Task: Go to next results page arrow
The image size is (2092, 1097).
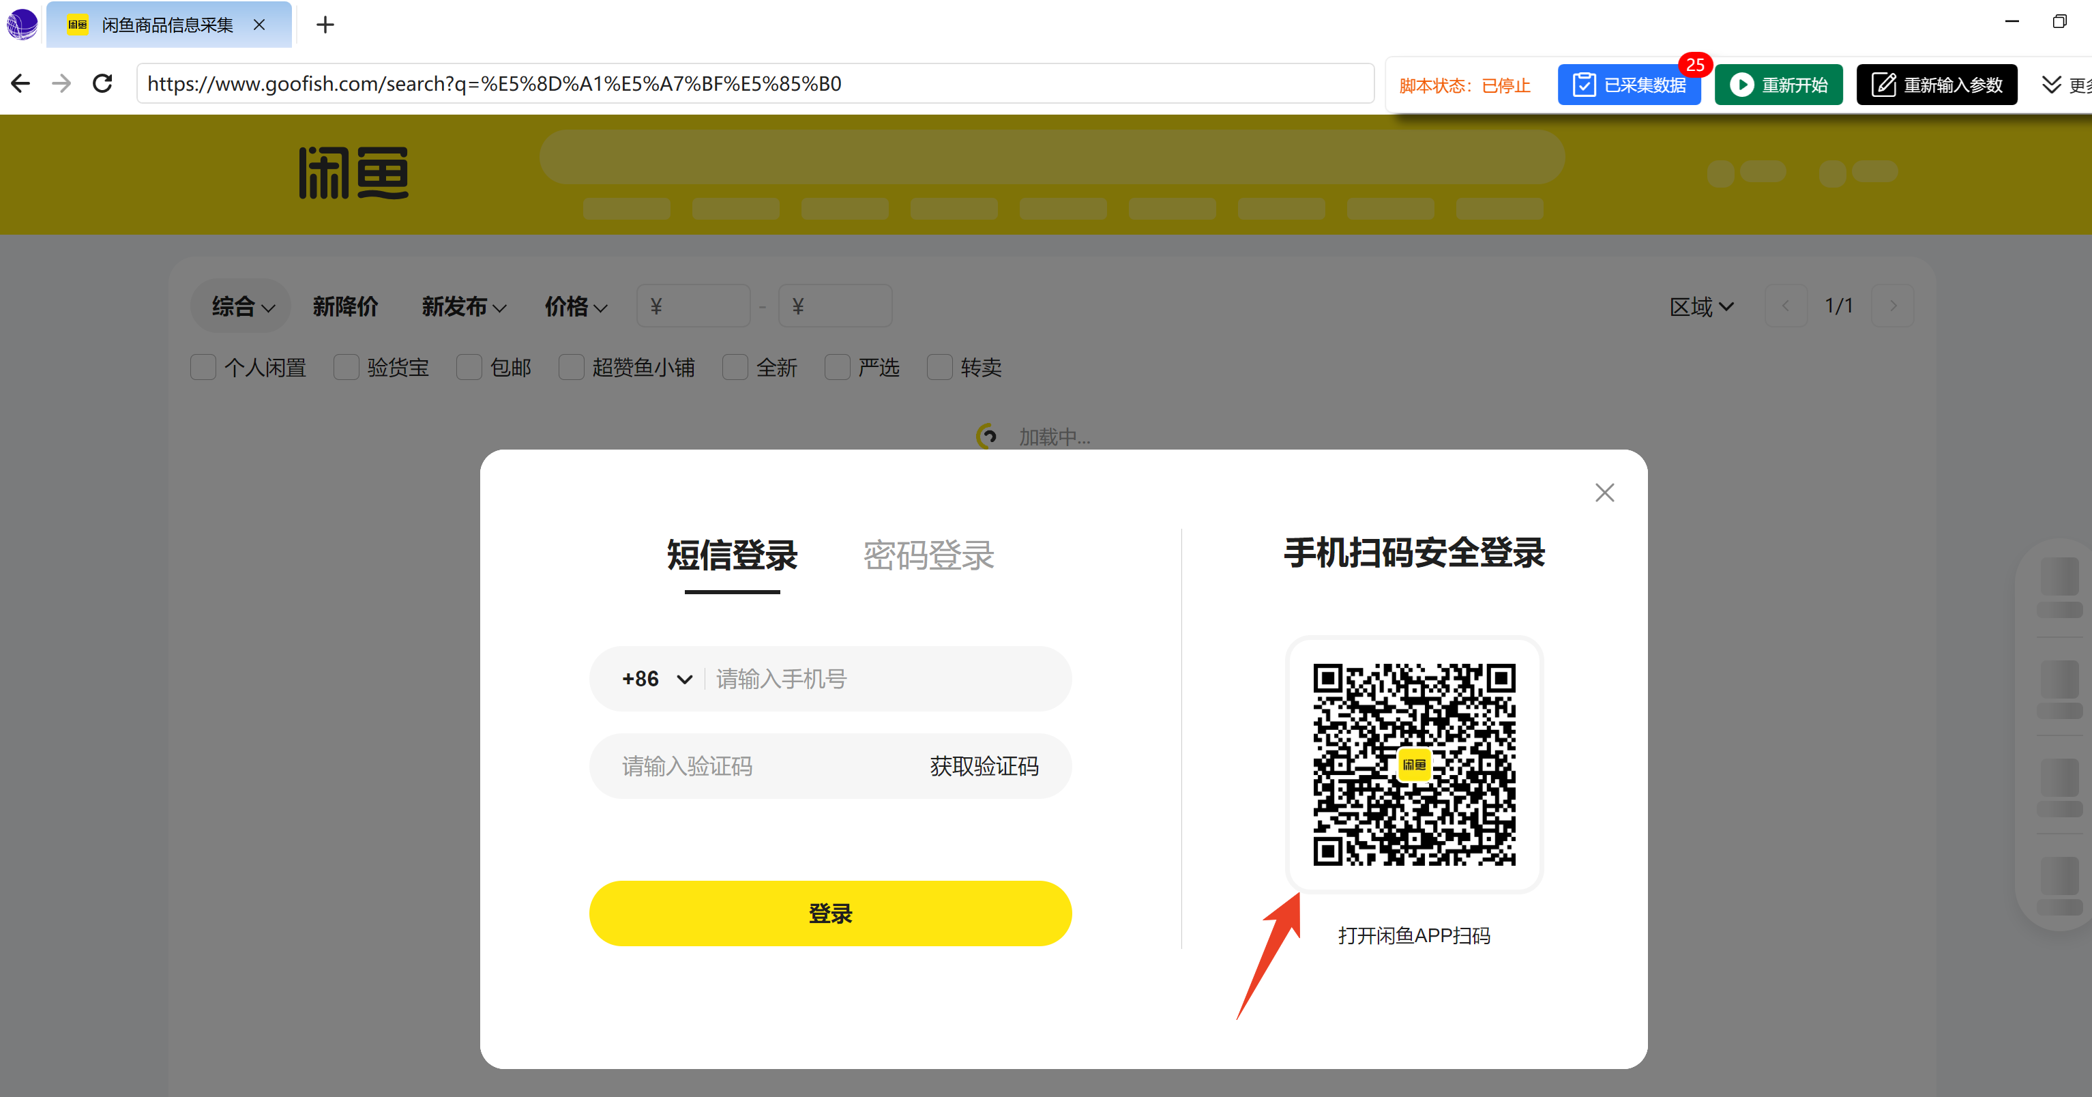Action: click(1893, 306)
